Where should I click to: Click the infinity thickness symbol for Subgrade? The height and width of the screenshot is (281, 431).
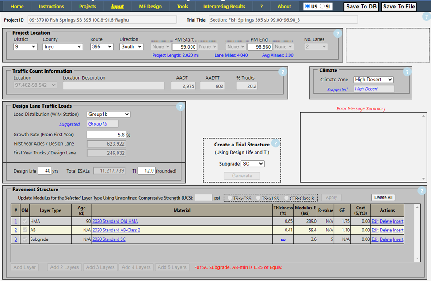click(282, 239)
